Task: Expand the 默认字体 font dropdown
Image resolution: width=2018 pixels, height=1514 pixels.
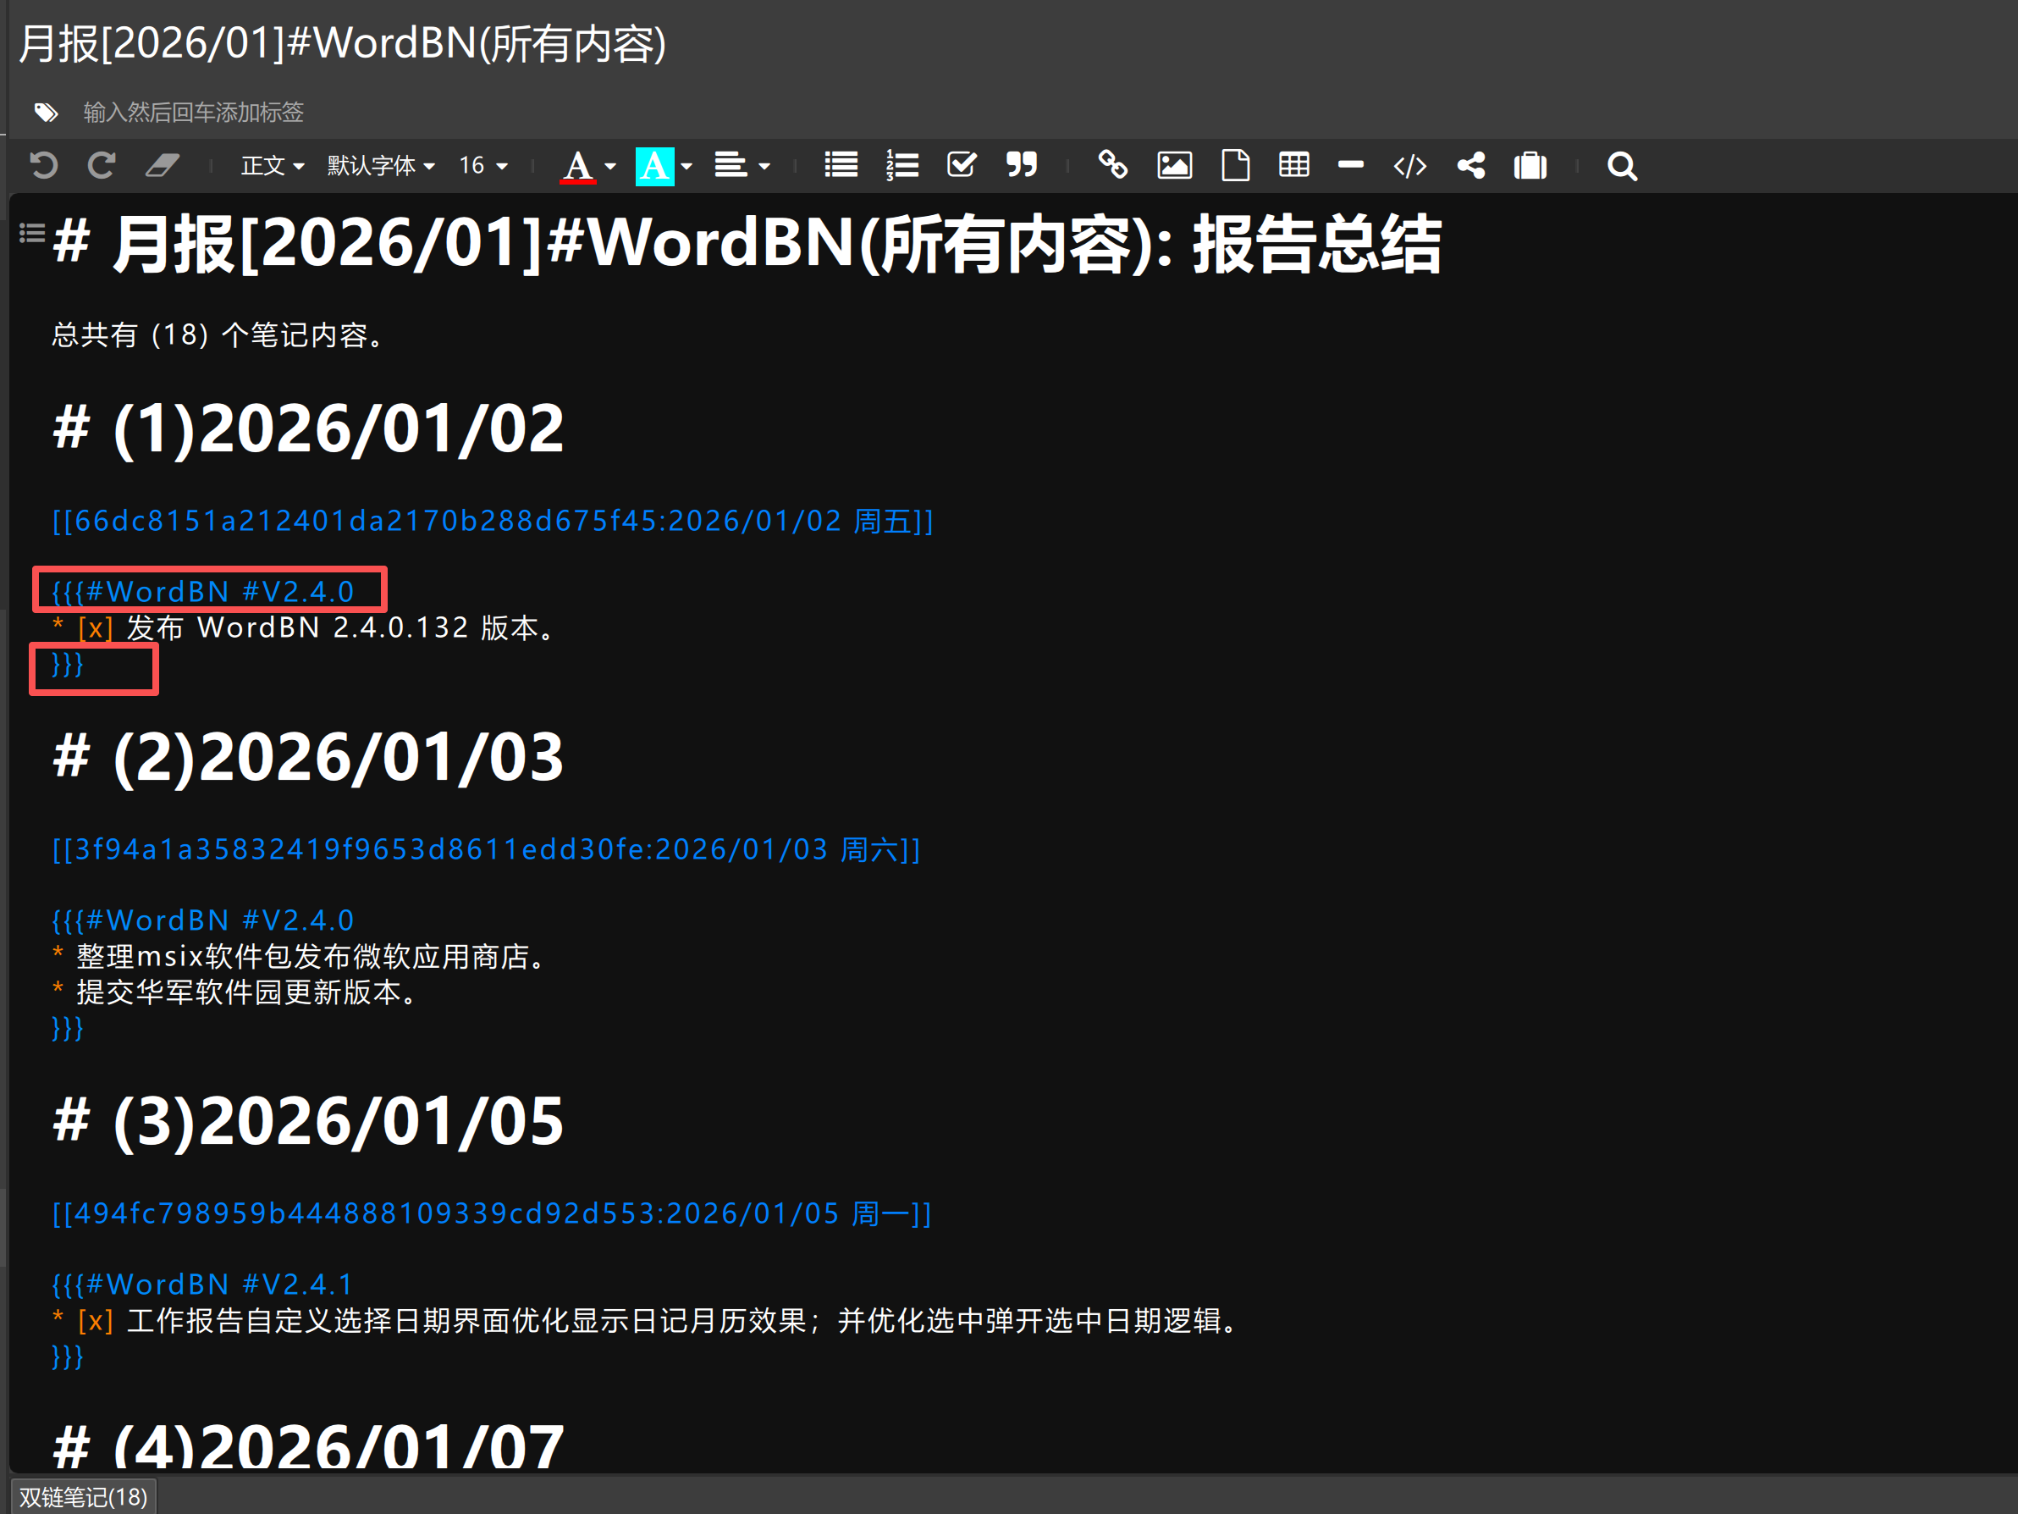Action: click(380, 165)
